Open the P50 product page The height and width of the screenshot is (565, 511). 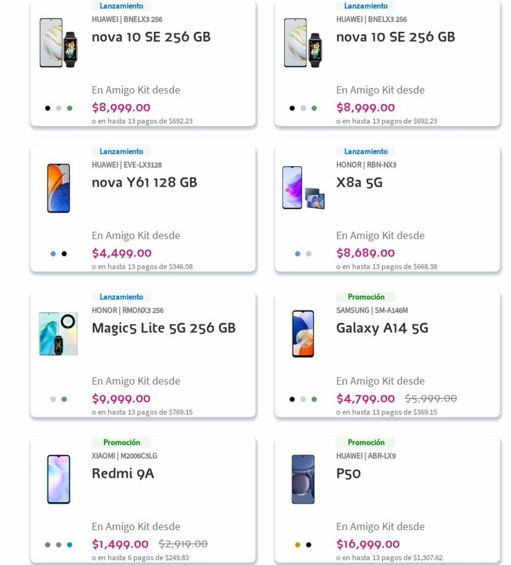click(x=347, y=473)
